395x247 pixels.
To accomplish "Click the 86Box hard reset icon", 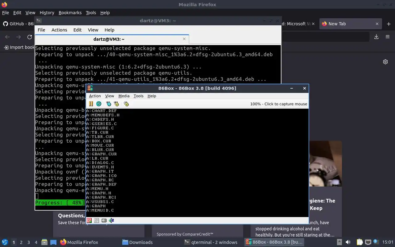I will (99, 104).
